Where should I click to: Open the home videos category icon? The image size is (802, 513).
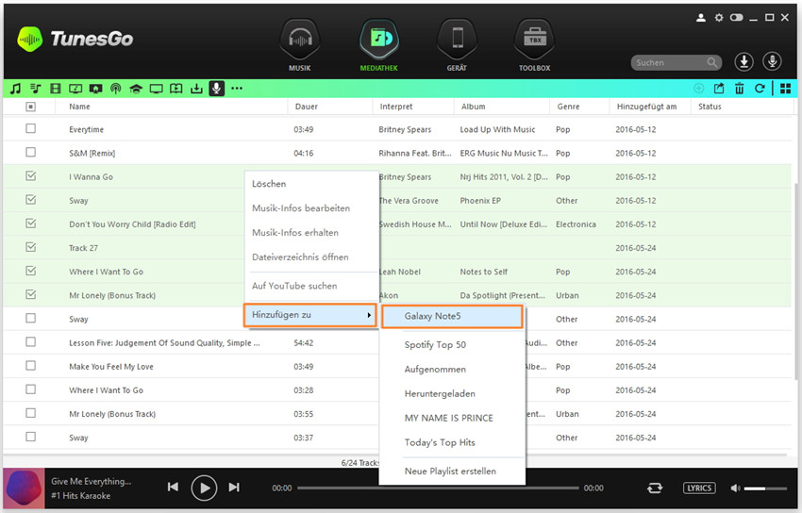coord(95,89)
